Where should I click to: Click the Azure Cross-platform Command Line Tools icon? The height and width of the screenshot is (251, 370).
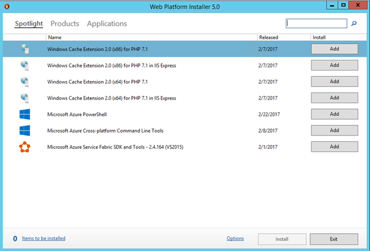24,130
